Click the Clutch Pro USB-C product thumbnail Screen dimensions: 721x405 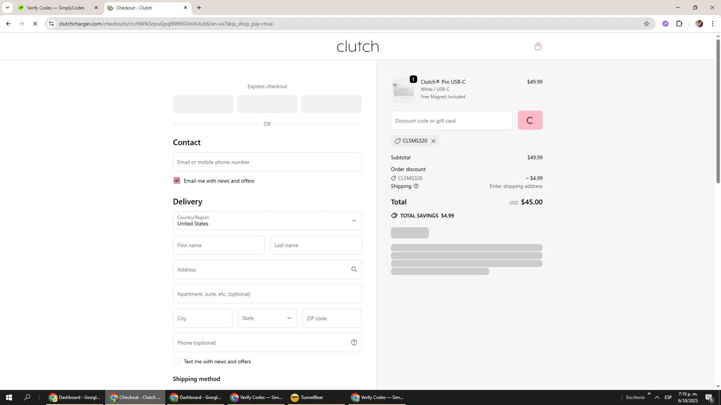[403, 89]
